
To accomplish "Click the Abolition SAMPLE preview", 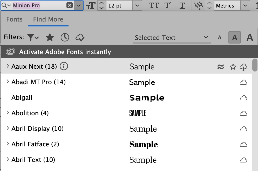I will coord(138,113).
